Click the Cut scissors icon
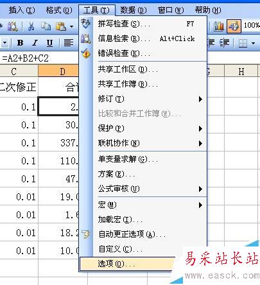 pyautogui.click(x=31, y=26)
